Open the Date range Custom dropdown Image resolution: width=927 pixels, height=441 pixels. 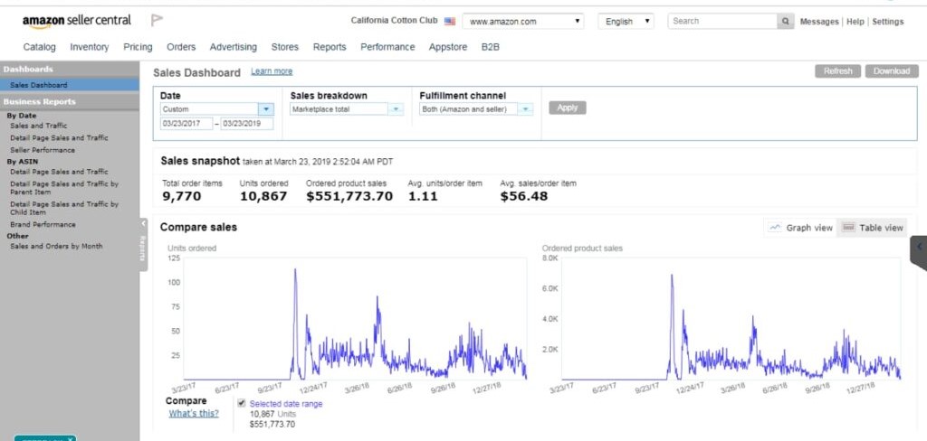pos(217,109)
